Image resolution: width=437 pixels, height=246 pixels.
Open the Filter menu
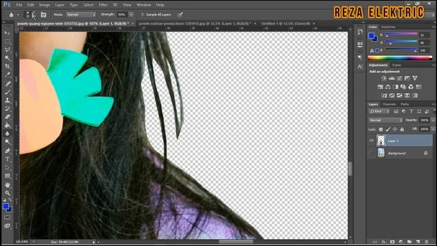pos(103,5)
